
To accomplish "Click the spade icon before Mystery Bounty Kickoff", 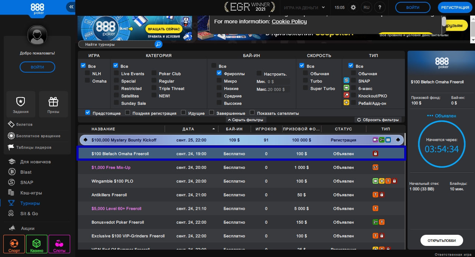I will pos(86,140).
